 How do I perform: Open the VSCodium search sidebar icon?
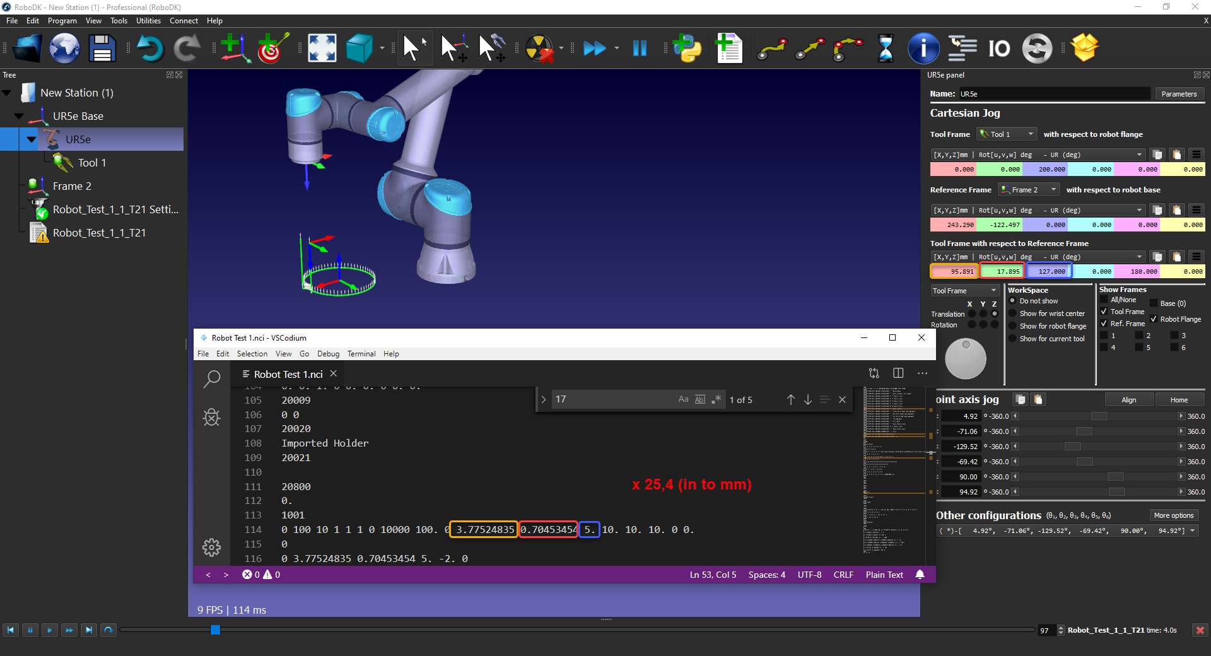(x=212, y=378)
